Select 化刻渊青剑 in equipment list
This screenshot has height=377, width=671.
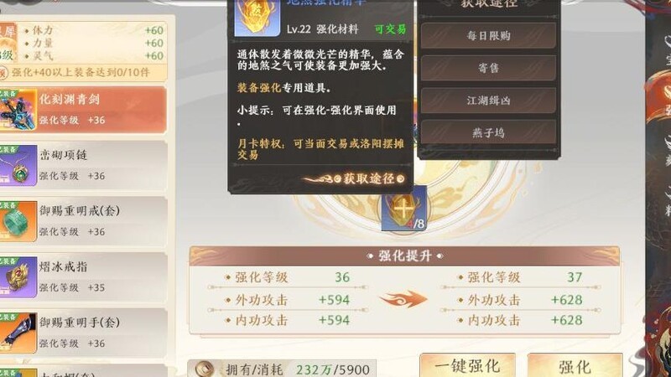(83, 110)
